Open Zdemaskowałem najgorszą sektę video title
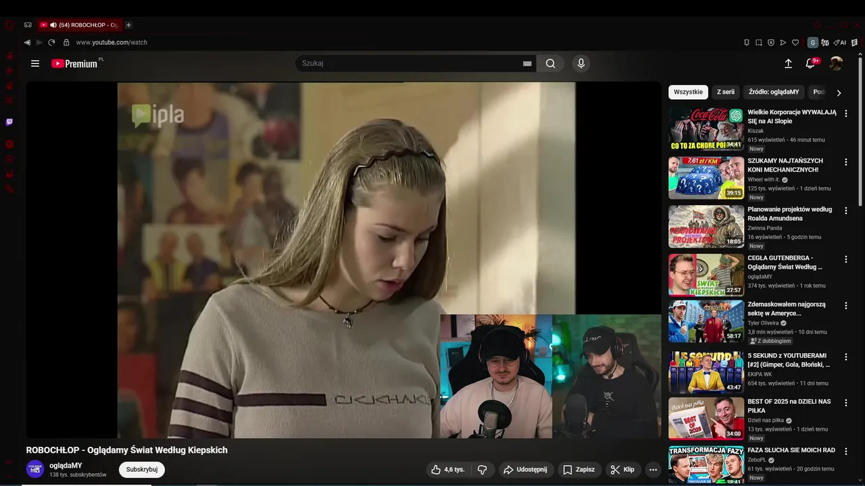The height and width of the screenshot is (486, 865). tap(787, 308)
